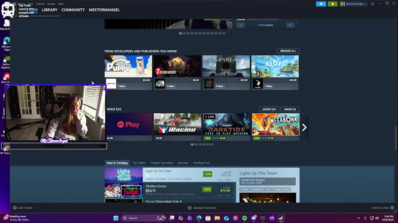Open File Explorer from the taskbar
Viewport: 398px width, 223px height.
(x=217, y=218)
